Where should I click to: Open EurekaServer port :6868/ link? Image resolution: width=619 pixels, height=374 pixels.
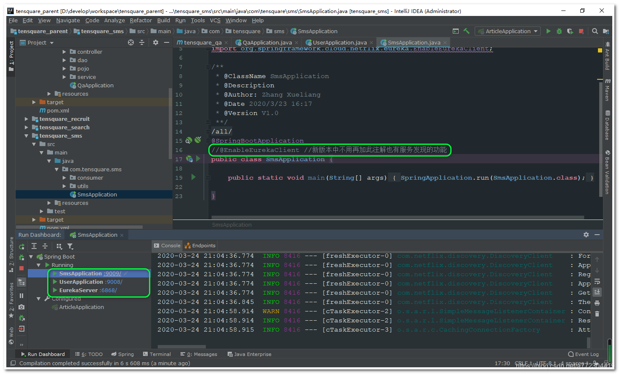click(108, 290)
